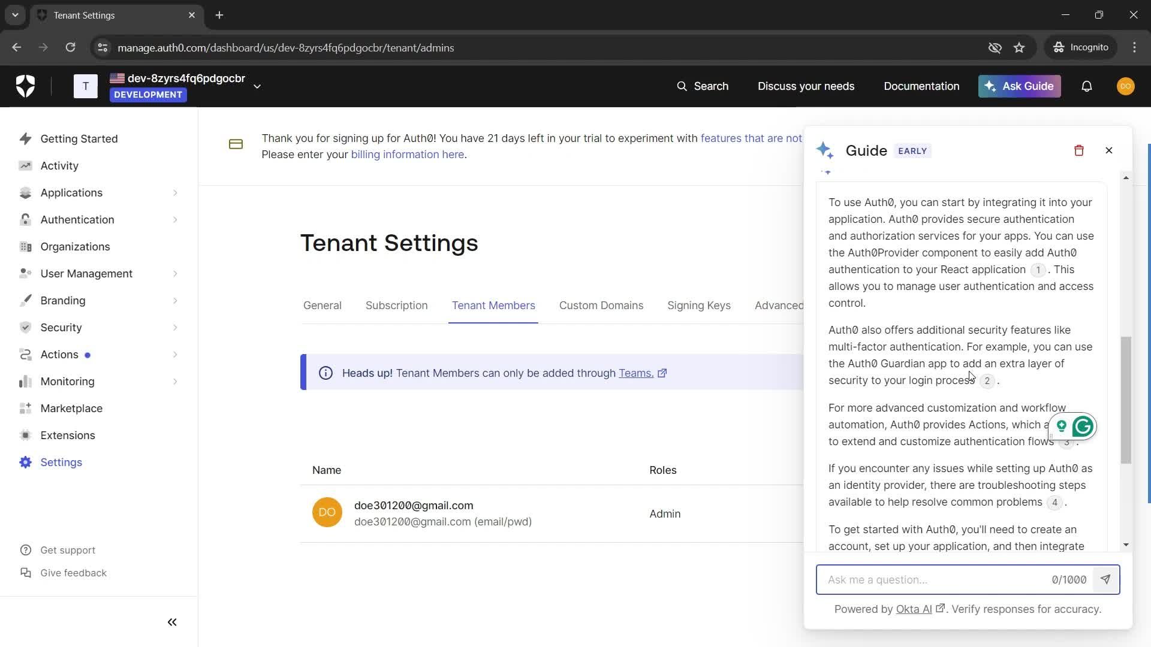Close the Guide panel

1109,150
